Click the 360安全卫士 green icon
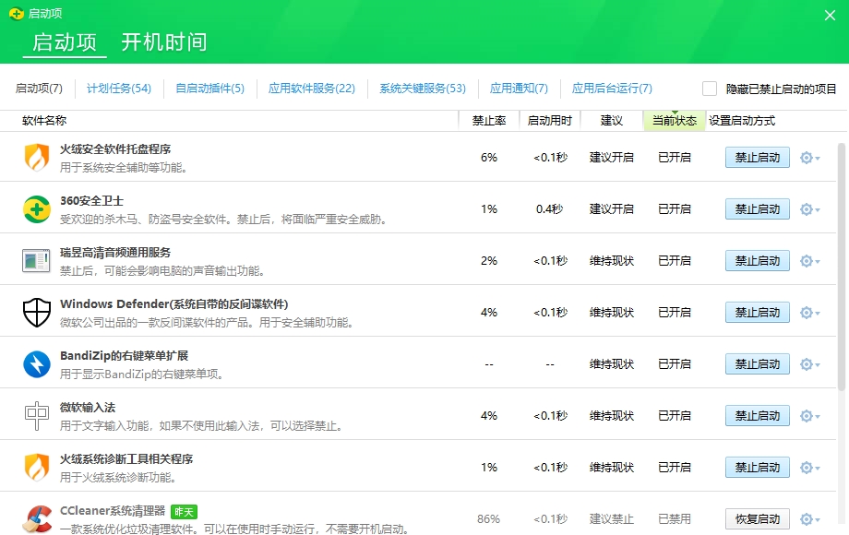Screen dimensions: 849x535 click(x=37, y=209)
